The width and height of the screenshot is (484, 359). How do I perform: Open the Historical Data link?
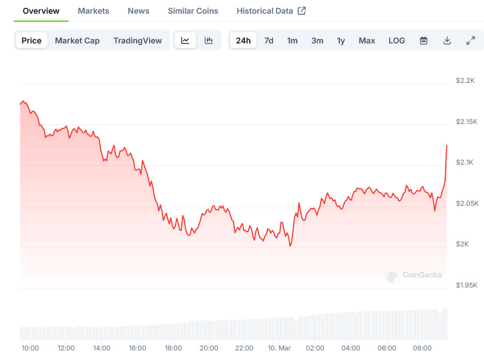[x=265, y=10]
